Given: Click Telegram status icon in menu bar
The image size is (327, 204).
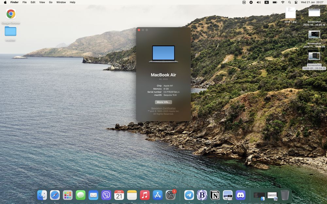Looking at the screenshot, I should point(251,2).
